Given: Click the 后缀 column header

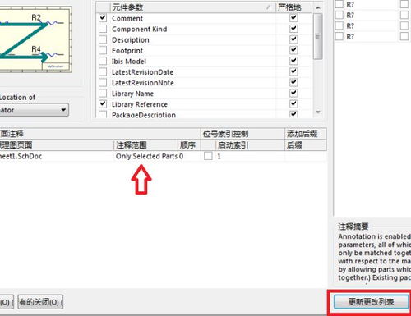Looking at the screenshot, I should 306,145.
